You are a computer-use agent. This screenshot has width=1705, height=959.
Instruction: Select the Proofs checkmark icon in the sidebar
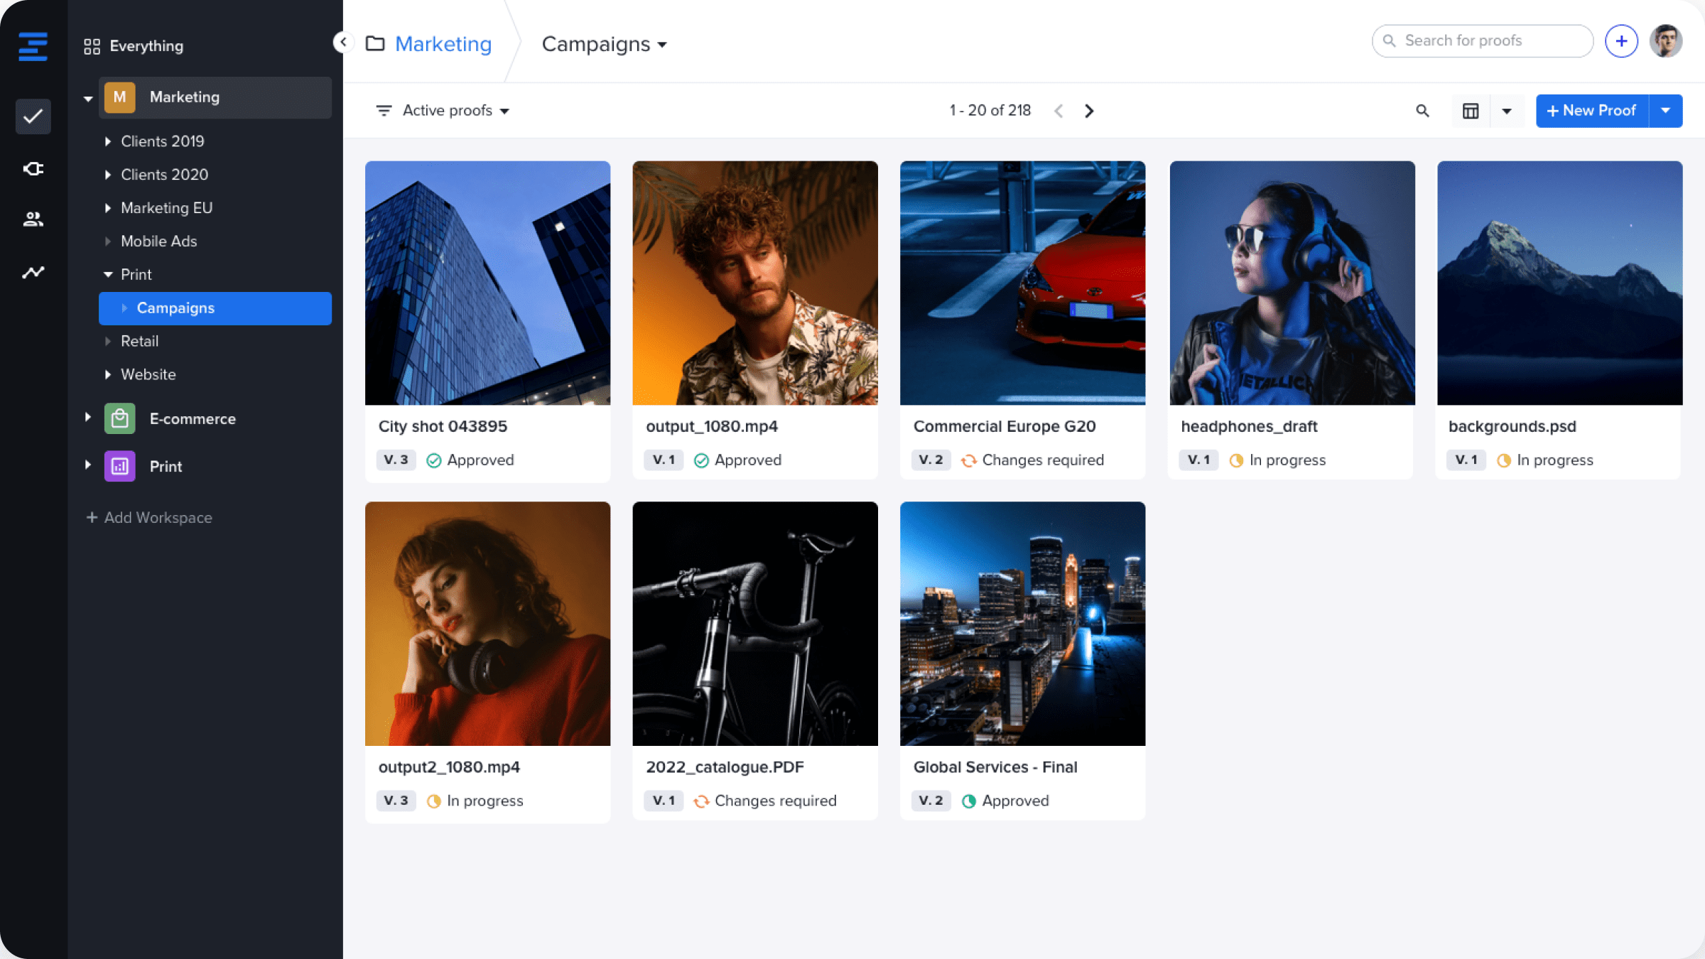(33, 117)
